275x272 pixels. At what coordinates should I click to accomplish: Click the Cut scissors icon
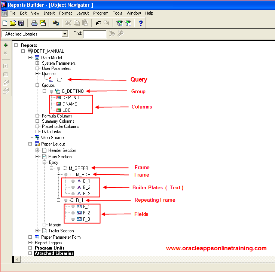coord(68,23)
